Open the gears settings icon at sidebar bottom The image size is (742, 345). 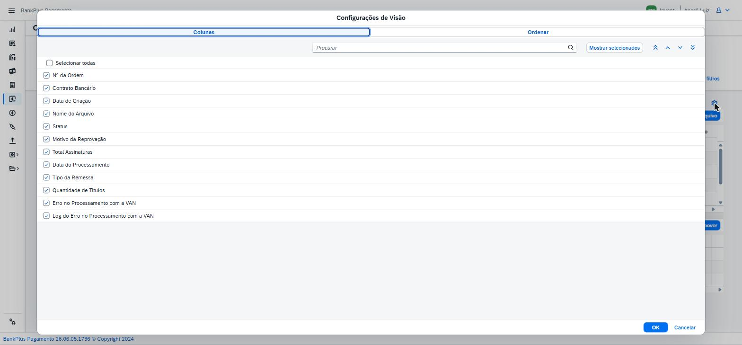12,322
